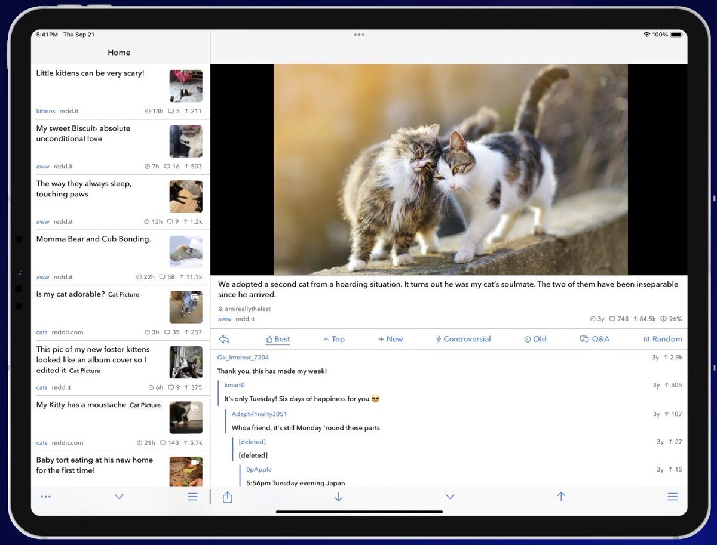Open the 'Momma Bear and Cub Bonding' thumbnail

click(186, 251)
